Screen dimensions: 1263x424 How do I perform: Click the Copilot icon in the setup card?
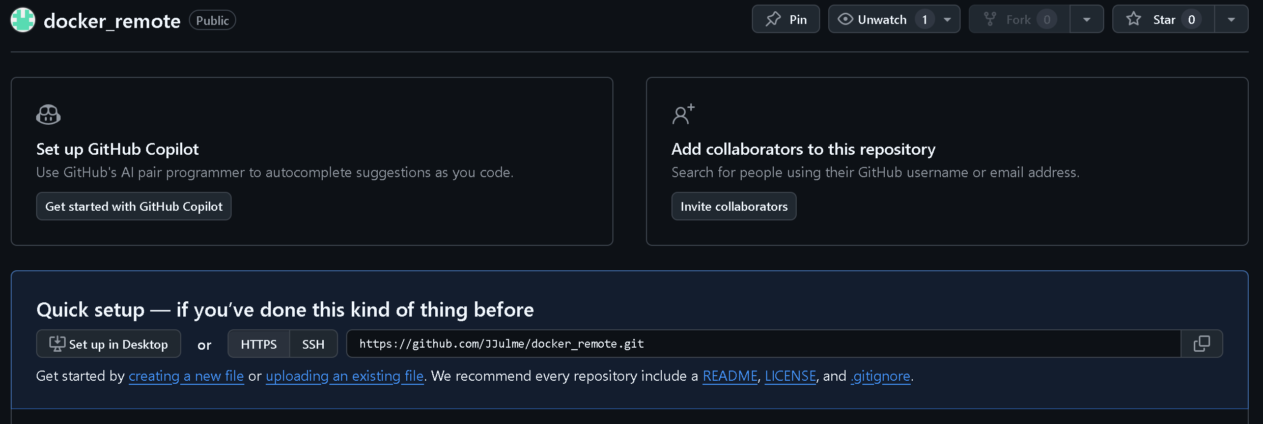click(48, 115)
